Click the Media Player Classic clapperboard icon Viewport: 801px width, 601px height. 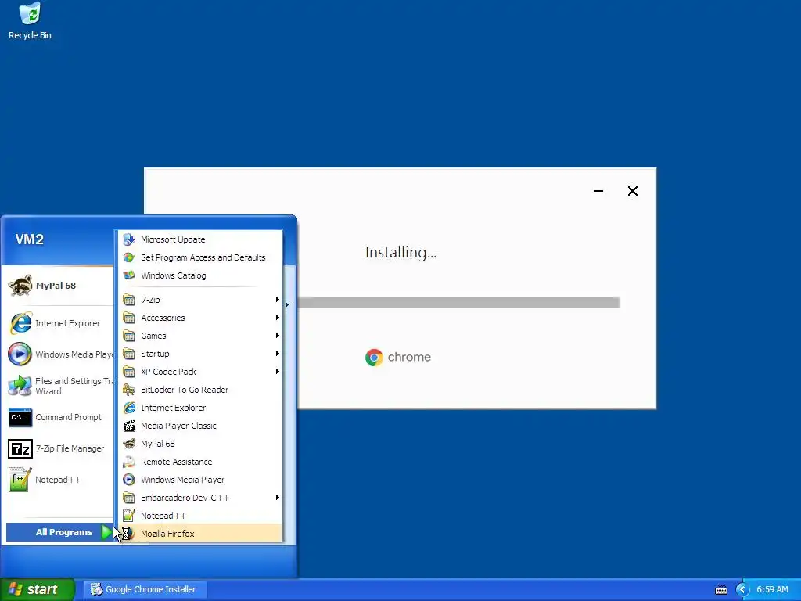point(129,426)
